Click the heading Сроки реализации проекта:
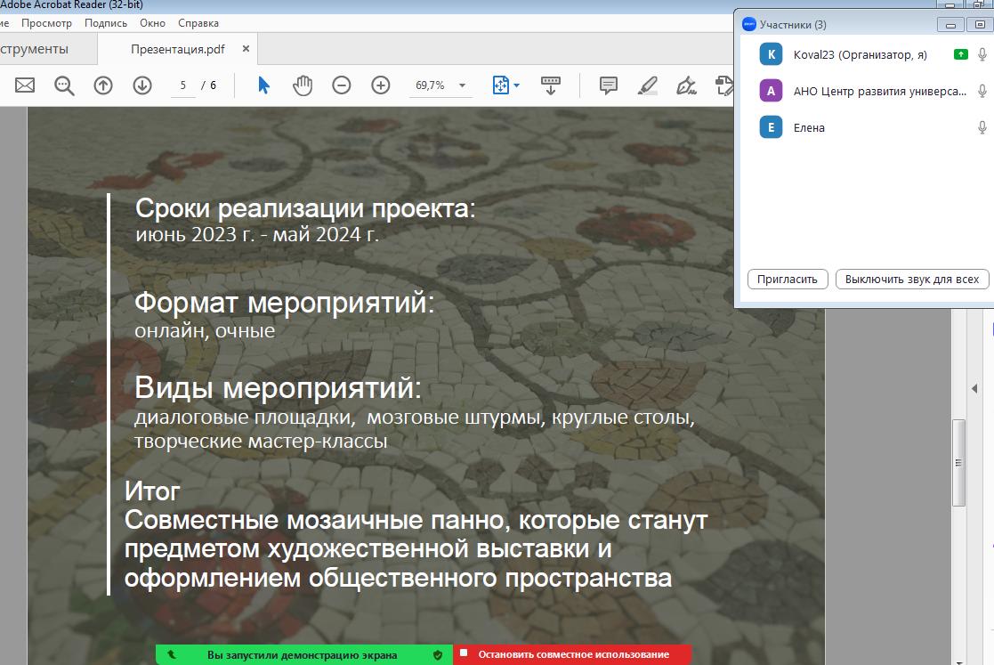Image resolution: width=994 pixels, height=665 pixels. pyautogui.click(x=305, y=208)
